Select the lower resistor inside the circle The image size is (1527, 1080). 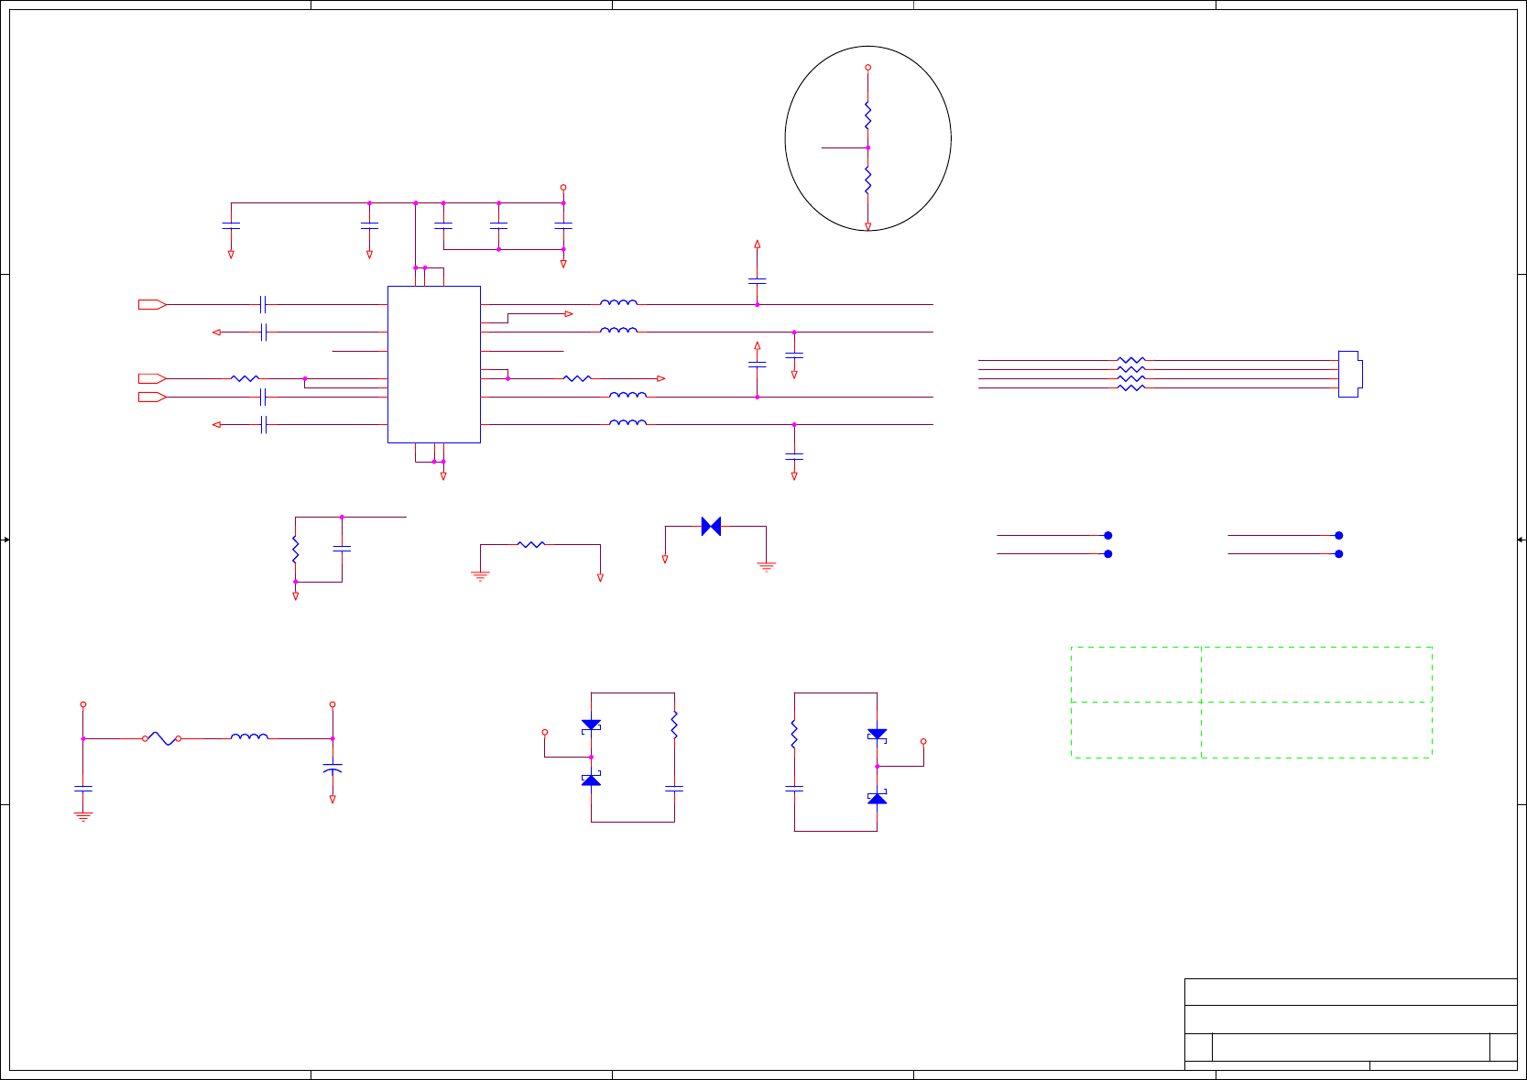pyautogui.click(x=867, y=180)
